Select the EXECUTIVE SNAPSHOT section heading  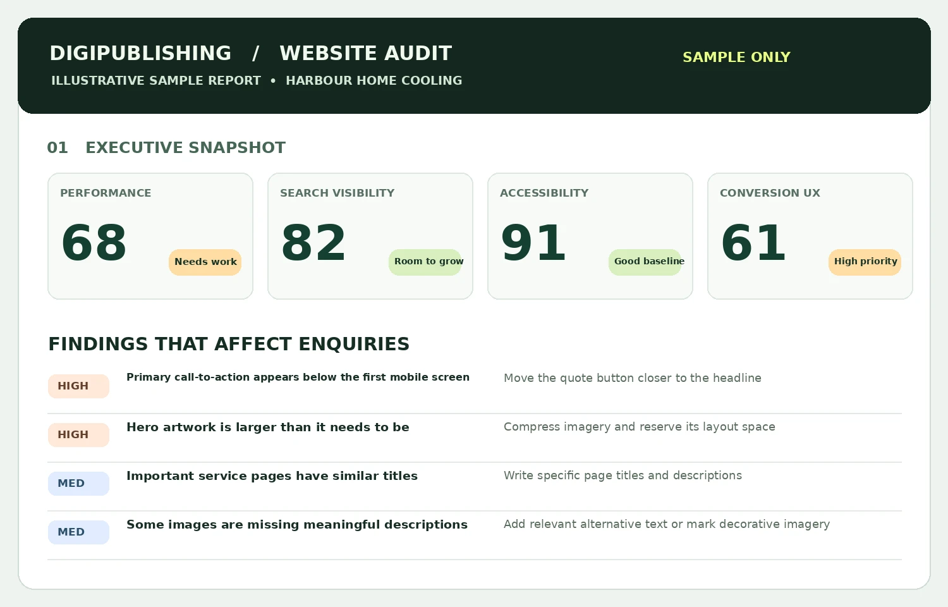[x=186, y=148]
